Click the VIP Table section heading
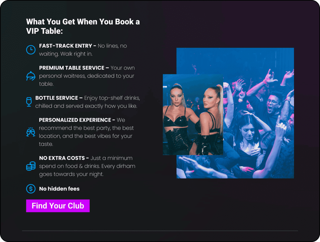 click(83, 26)
